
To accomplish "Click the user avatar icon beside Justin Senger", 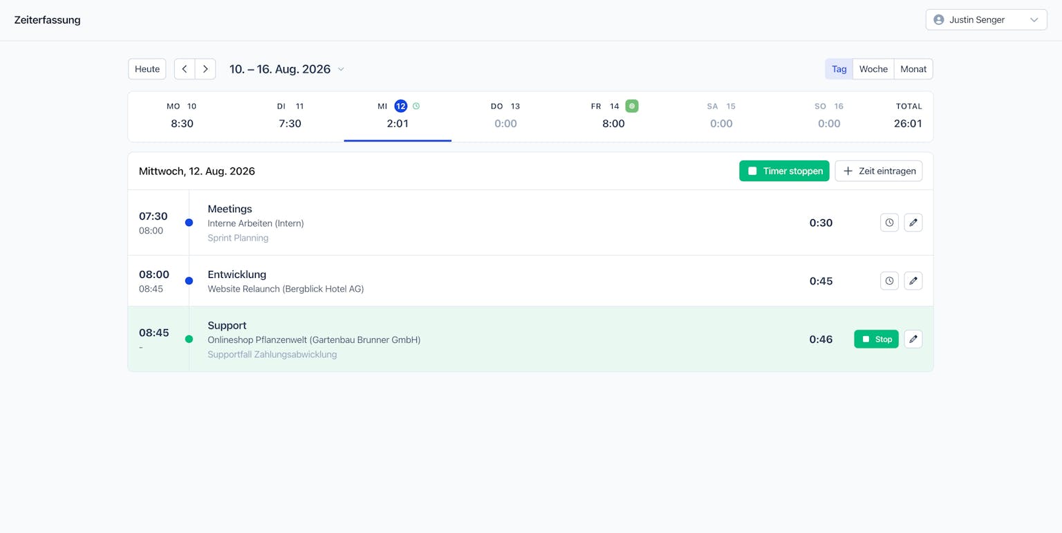I will click(939, 20).
